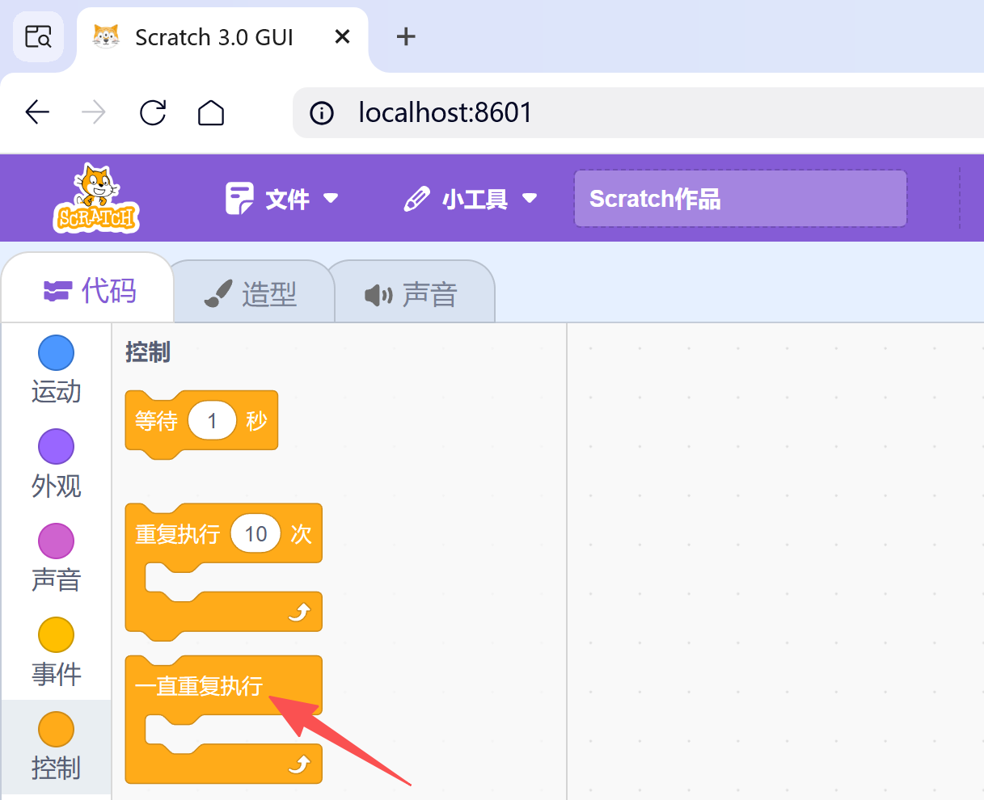
Task: Click the cat favicon on the browser tab
Action: click(x=106, y=36)
